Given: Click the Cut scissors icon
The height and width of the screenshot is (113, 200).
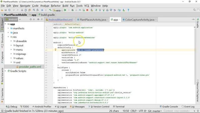Looking at the screenshot, I should pyautogui.click(x=22, y=10).
